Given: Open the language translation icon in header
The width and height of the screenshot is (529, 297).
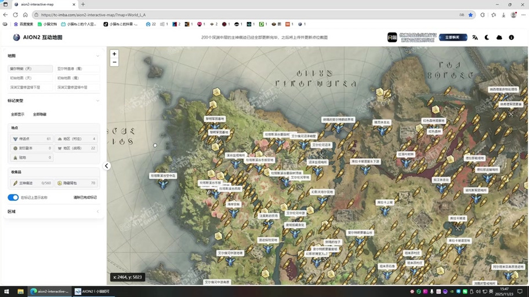Looking at the screenshot, I should [x=475, y=38].
